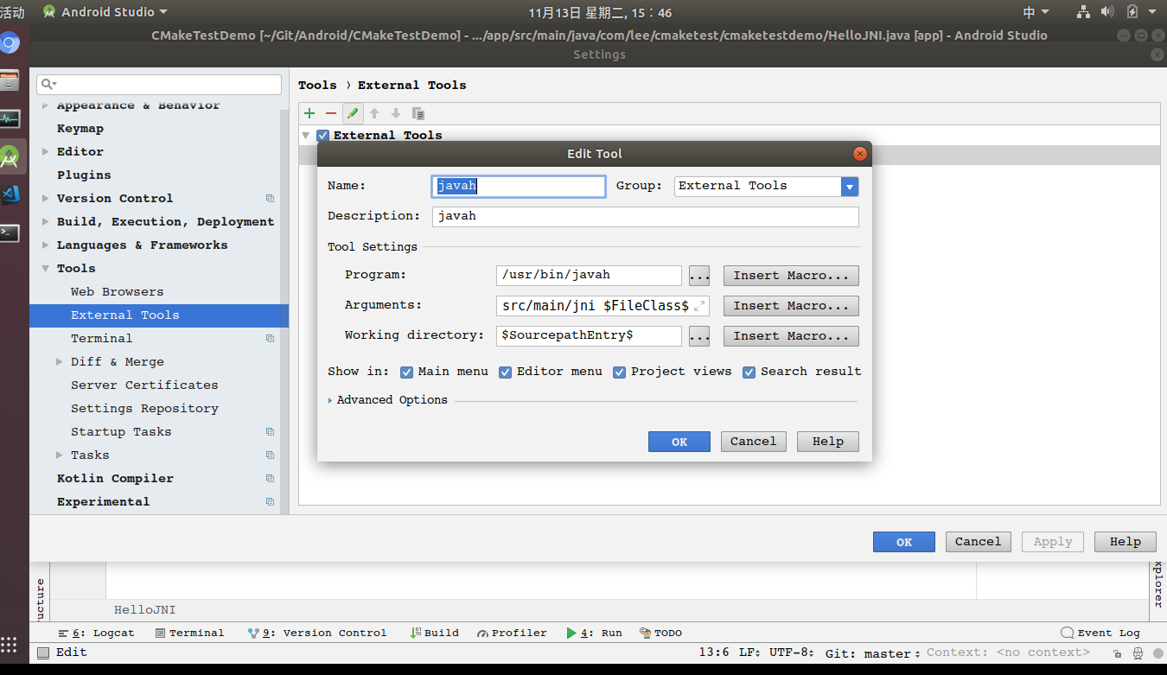This screenshot has width=1167, height=675.
Task: Open Help from the Edit Tool dialog
Action: pyautogui.click(x=827, y=441)
